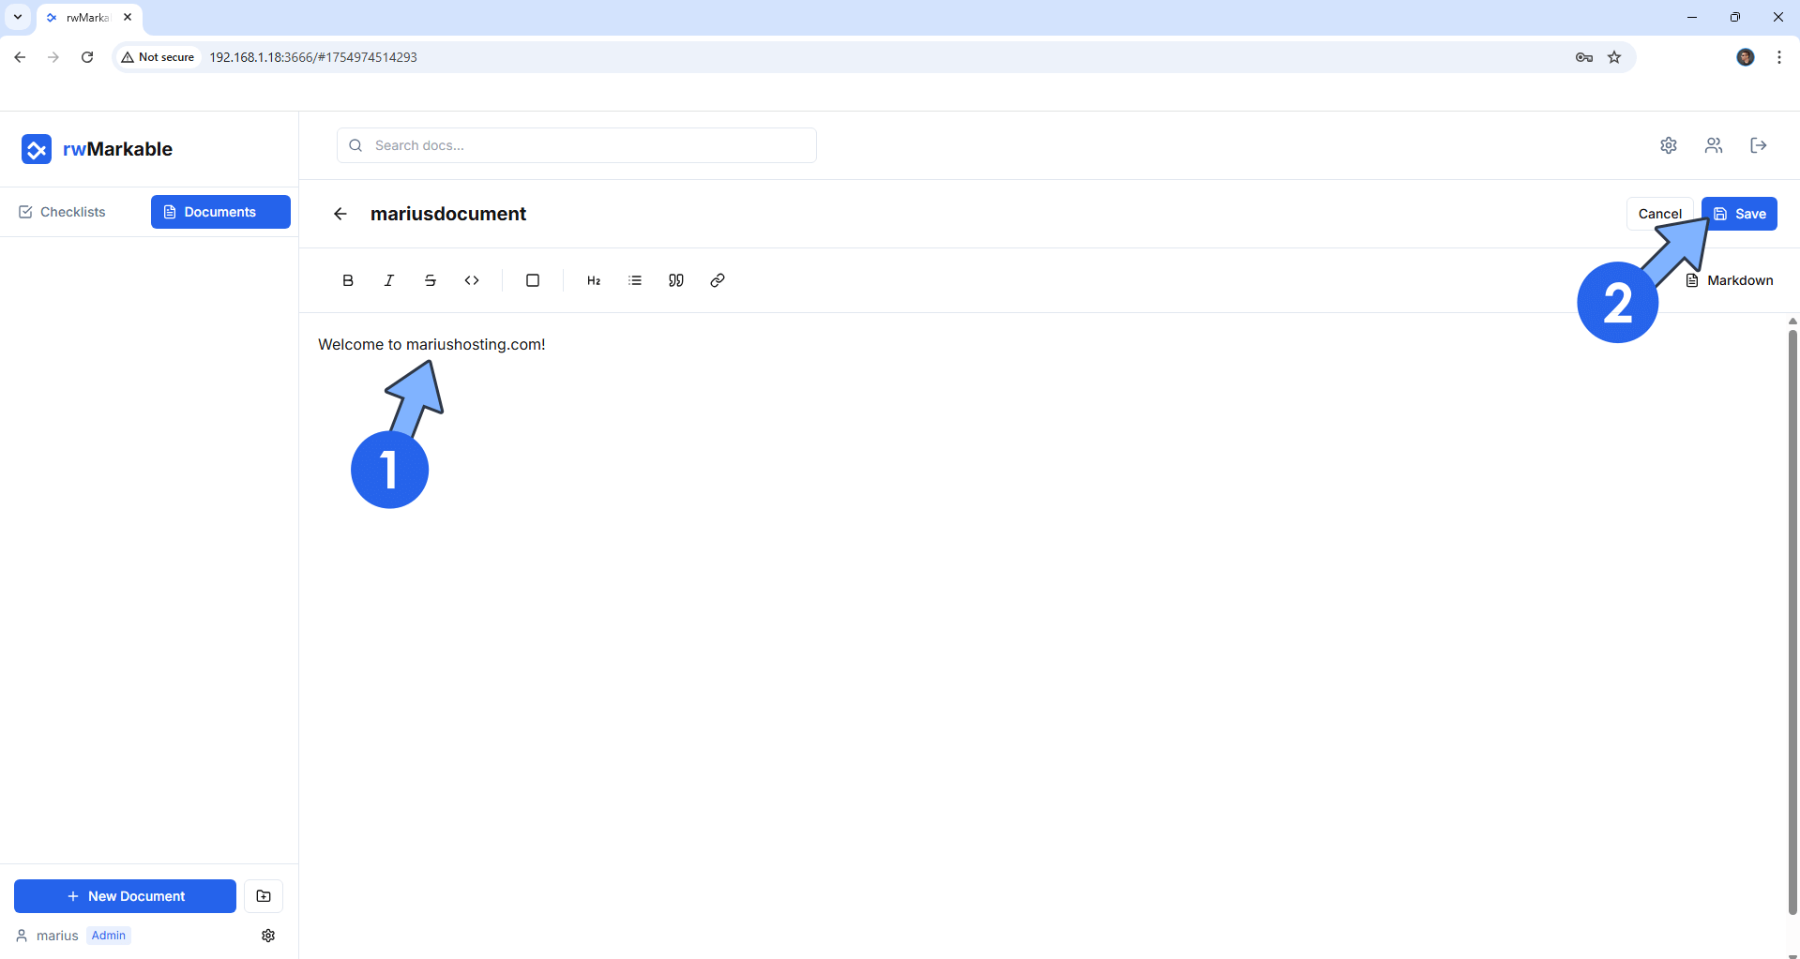
Task: View Not secure site information
Action: click(x=158, y=57)
